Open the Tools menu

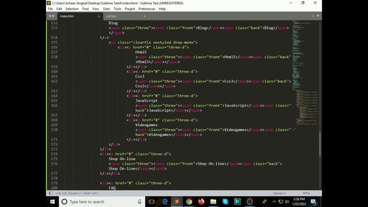117,9
